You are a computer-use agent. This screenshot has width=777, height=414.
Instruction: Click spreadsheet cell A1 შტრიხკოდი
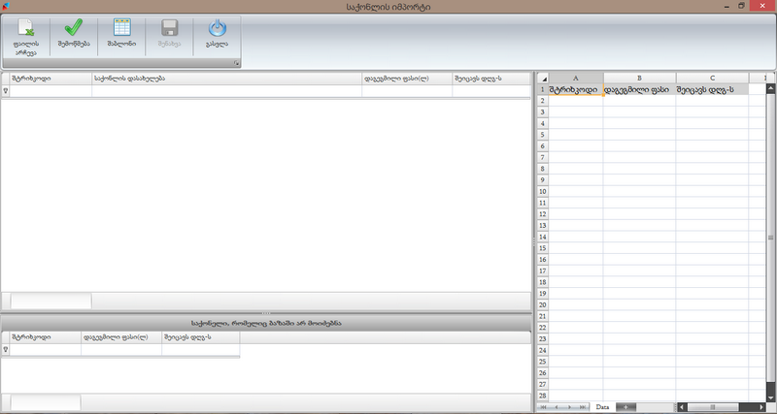(x=575, y=90)
